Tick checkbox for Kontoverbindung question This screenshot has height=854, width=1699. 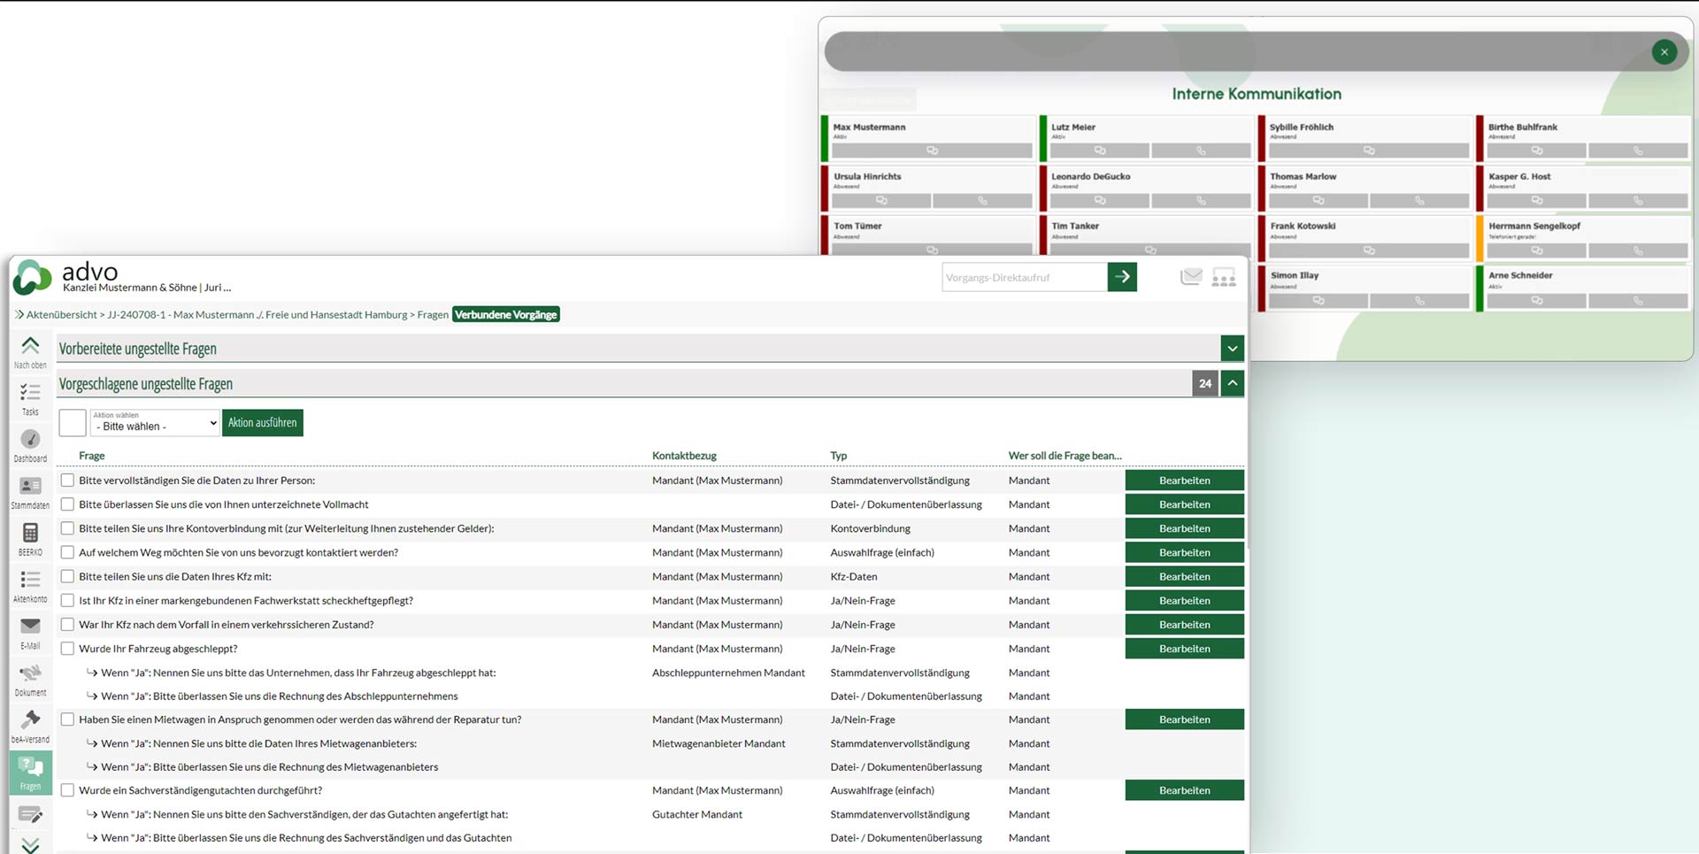pos(67,528)
